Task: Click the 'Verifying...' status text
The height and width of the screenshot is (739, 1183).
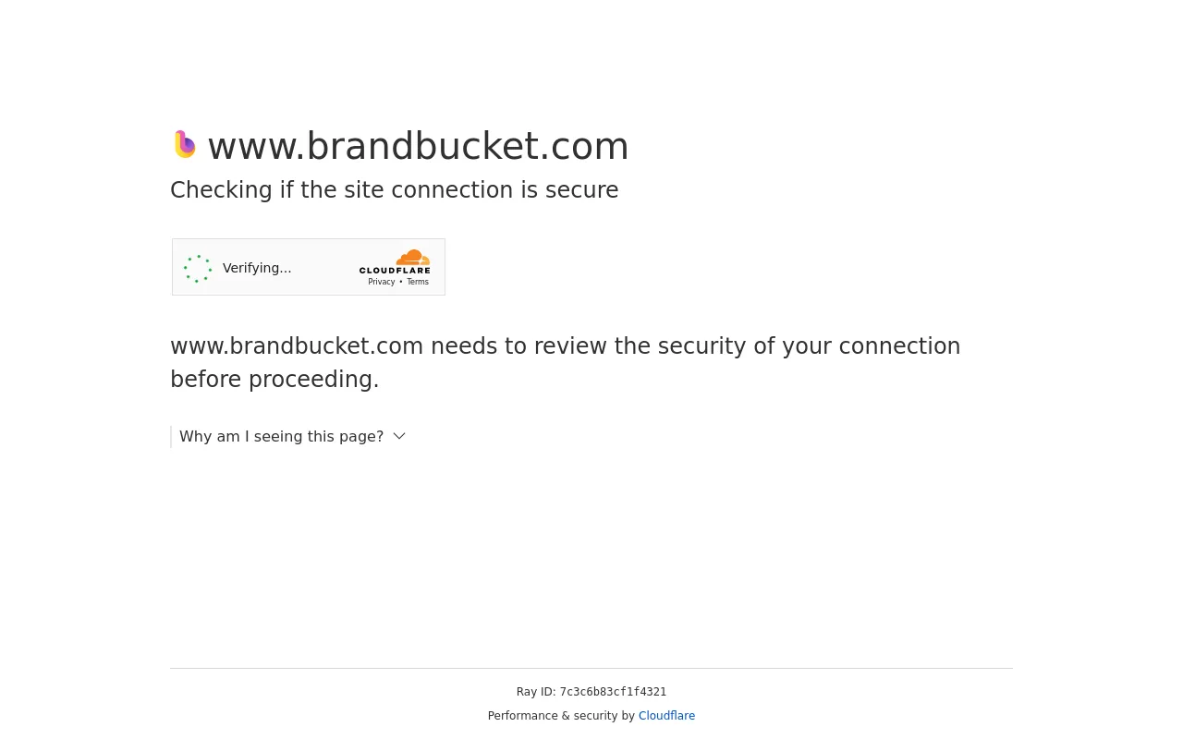Action: [x=257, y=268]
